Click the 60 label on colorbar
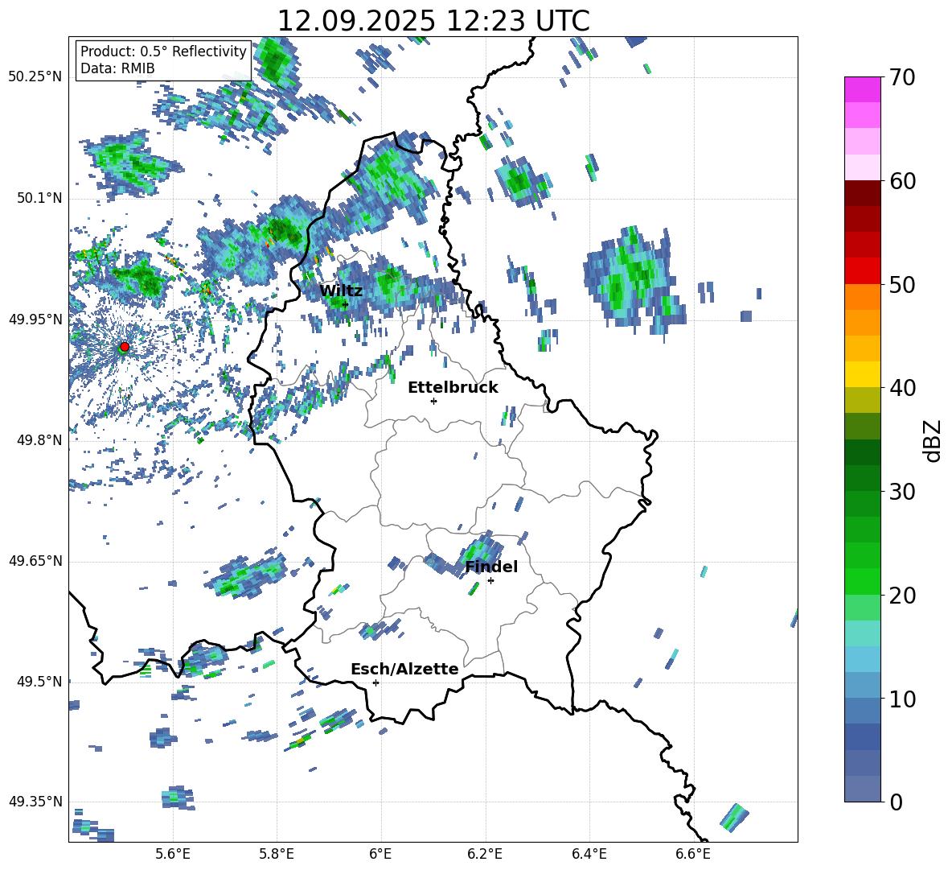This screenshot has height=870, width=952. click(902, 181)
